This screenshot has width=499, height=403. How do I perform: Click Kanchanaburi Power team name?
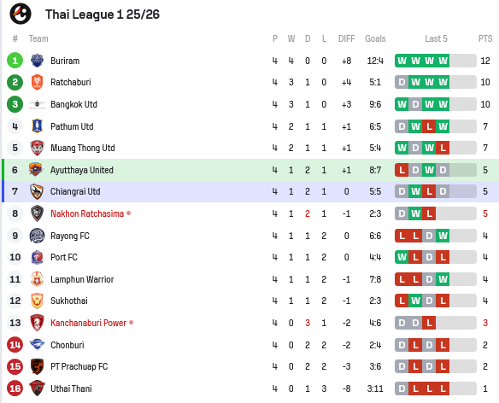(x=89, y=323)
